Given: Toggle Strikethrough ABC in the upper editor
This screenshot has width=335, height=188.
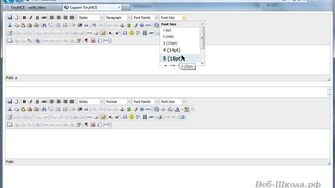Looking at the screenshot, I should click(44, 17).
